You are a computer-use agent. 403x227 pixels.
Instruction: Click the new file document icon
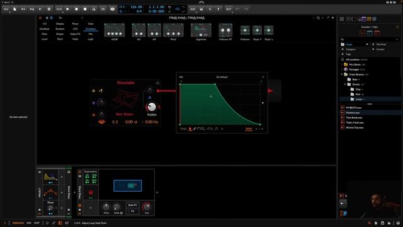click(x=14, y=9)
